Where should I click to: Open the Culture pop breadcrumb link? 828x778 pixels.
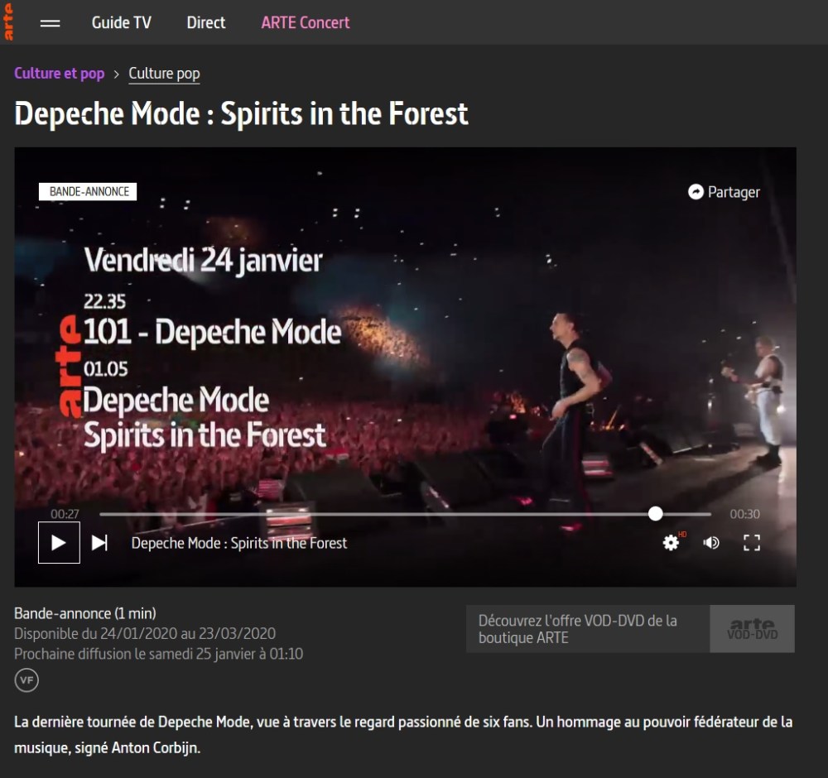tap(164, 74)
